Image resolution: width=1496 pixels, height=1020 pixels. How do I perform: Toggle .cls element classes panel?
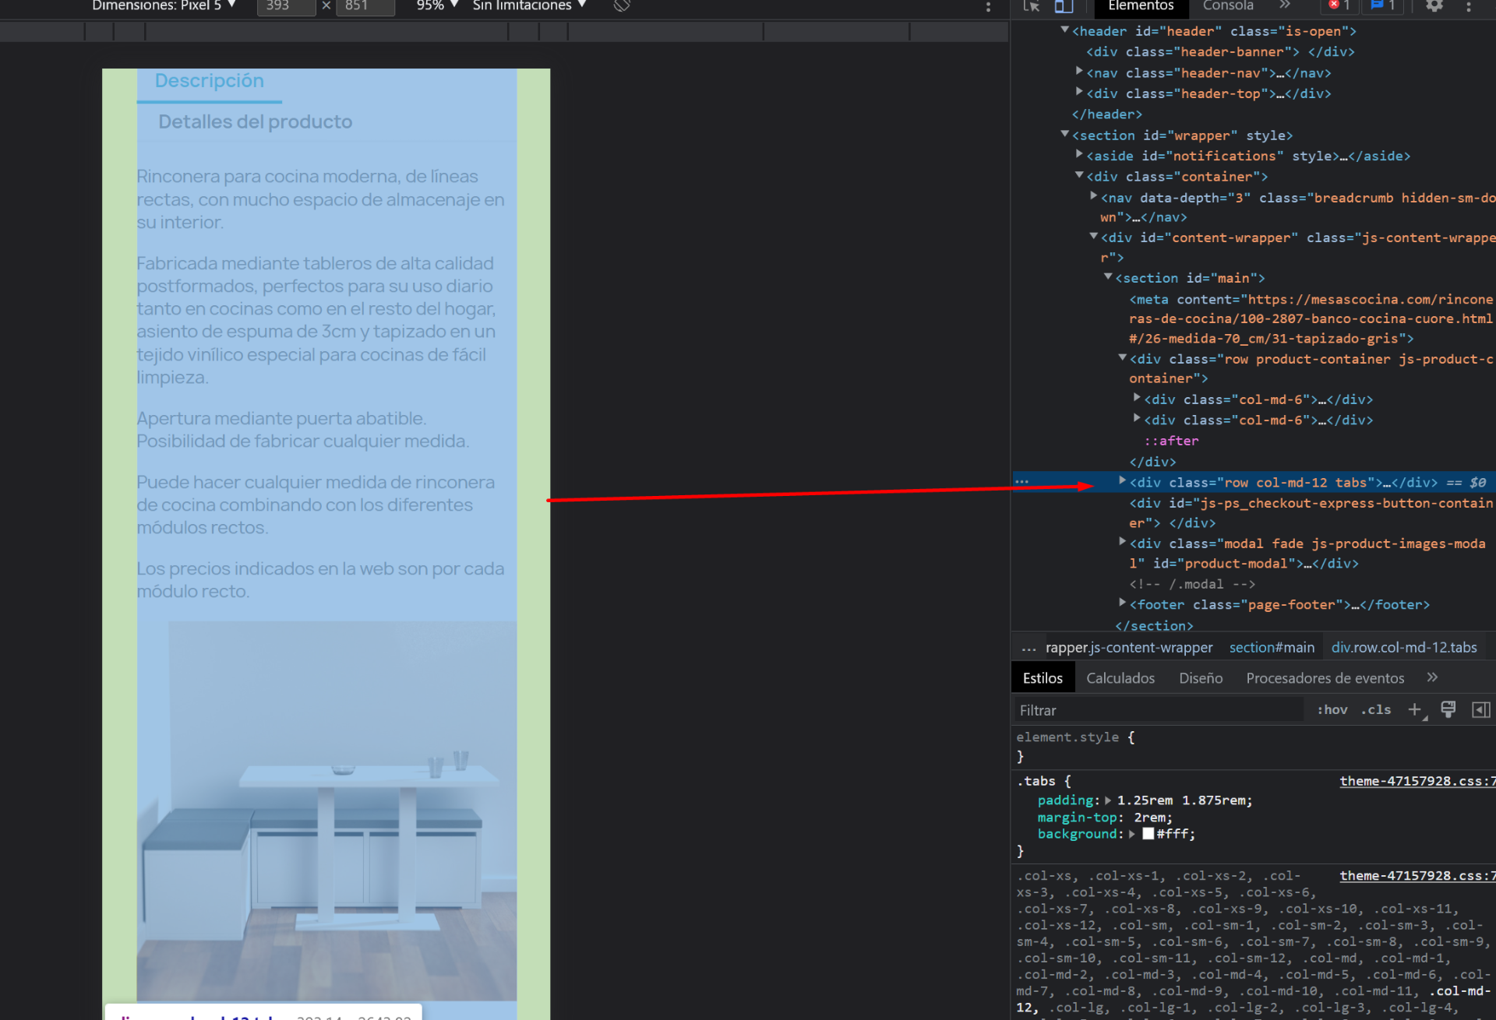(1376, 709)
